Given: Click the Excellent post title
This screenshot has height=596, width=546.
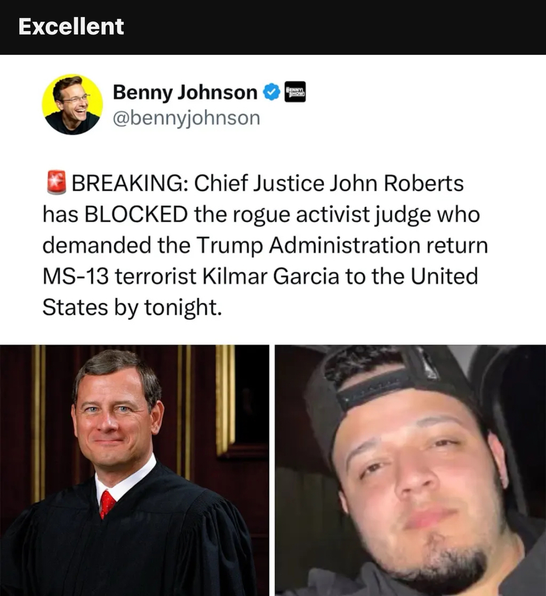Looking at the screenshot, I should coord(71,27).
